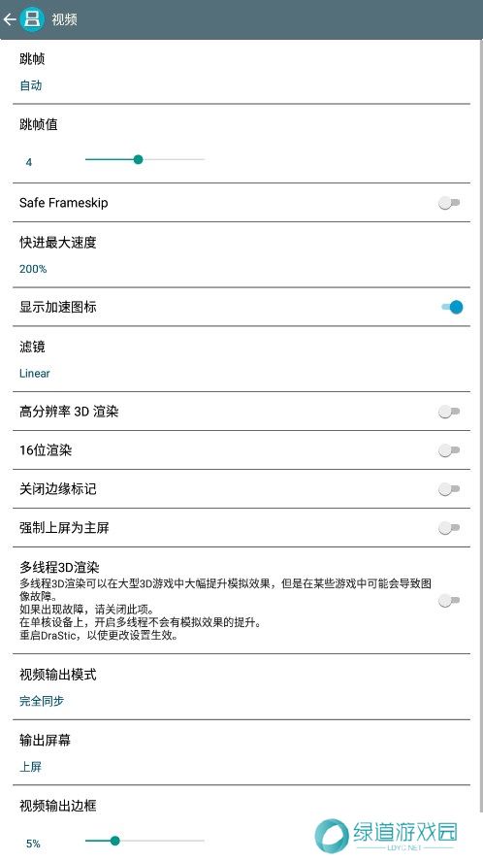Toggle 16位渲染 on
Screen dimensions: 483x861
click(449, 450)
